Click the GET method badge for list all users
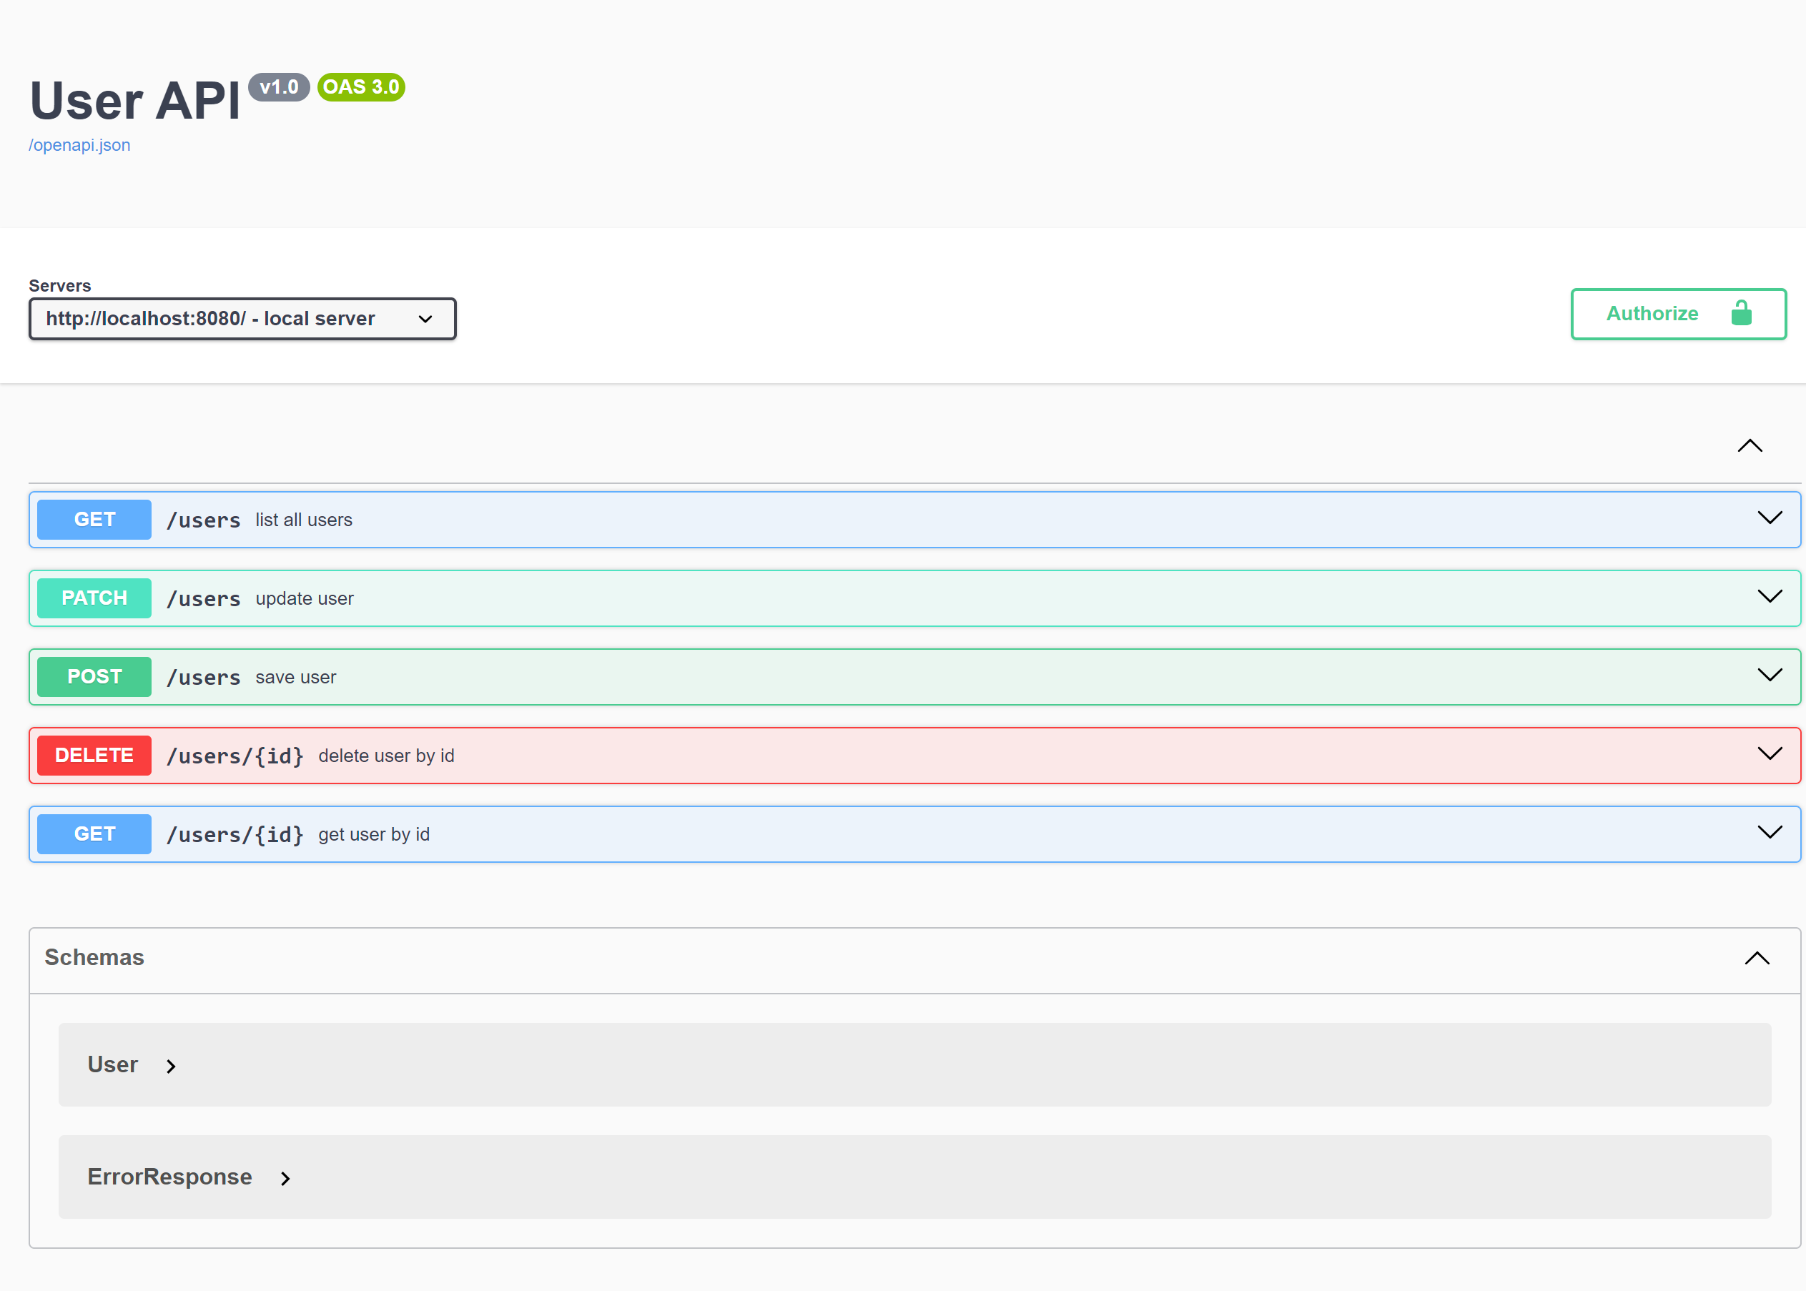The width and height of the screenshot is (1806, 1291). [94, 520]
